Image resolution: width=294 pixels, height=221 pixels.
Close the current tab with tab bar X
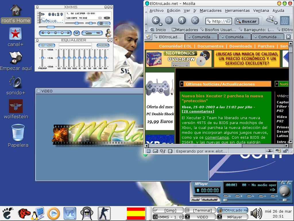(x=289, y=37)
